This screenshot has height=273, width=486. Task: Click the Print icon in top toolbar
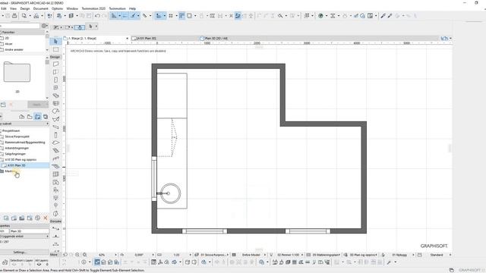pyautogui.click(x=14, y=15)
